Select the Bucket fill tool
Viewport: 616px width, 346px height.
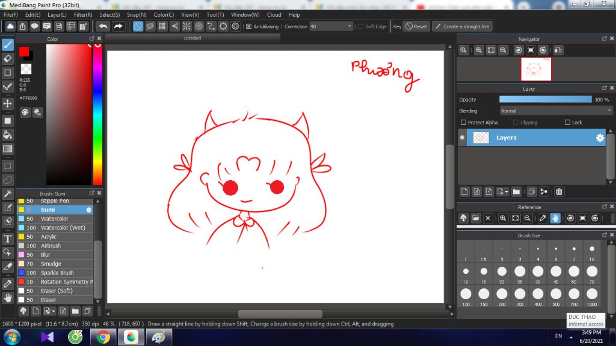click(7, 135)
